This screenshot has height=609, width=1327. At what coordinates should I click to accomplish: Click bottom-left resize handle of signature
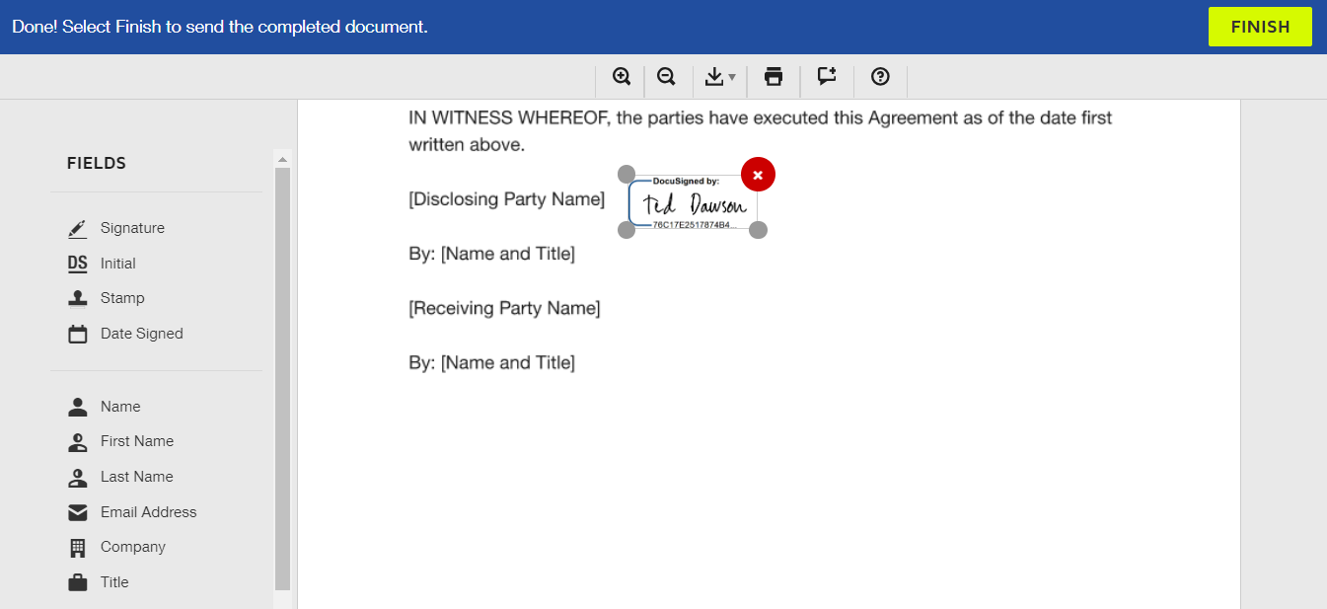click(x=627, y=230)
